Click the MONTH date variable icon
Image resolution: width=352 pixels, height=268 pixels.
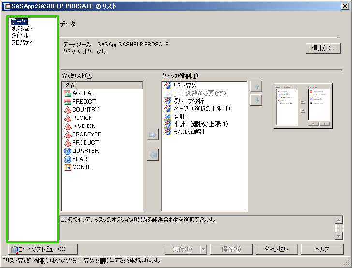coord(67,167)
